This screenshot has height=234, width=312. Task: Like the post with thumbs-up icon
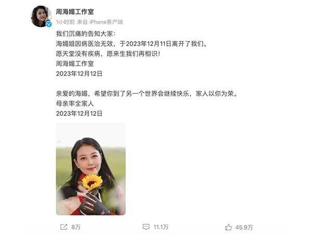228,227
